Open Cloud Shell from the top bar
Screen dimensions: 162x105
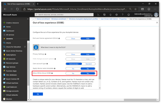coord(98,15)
